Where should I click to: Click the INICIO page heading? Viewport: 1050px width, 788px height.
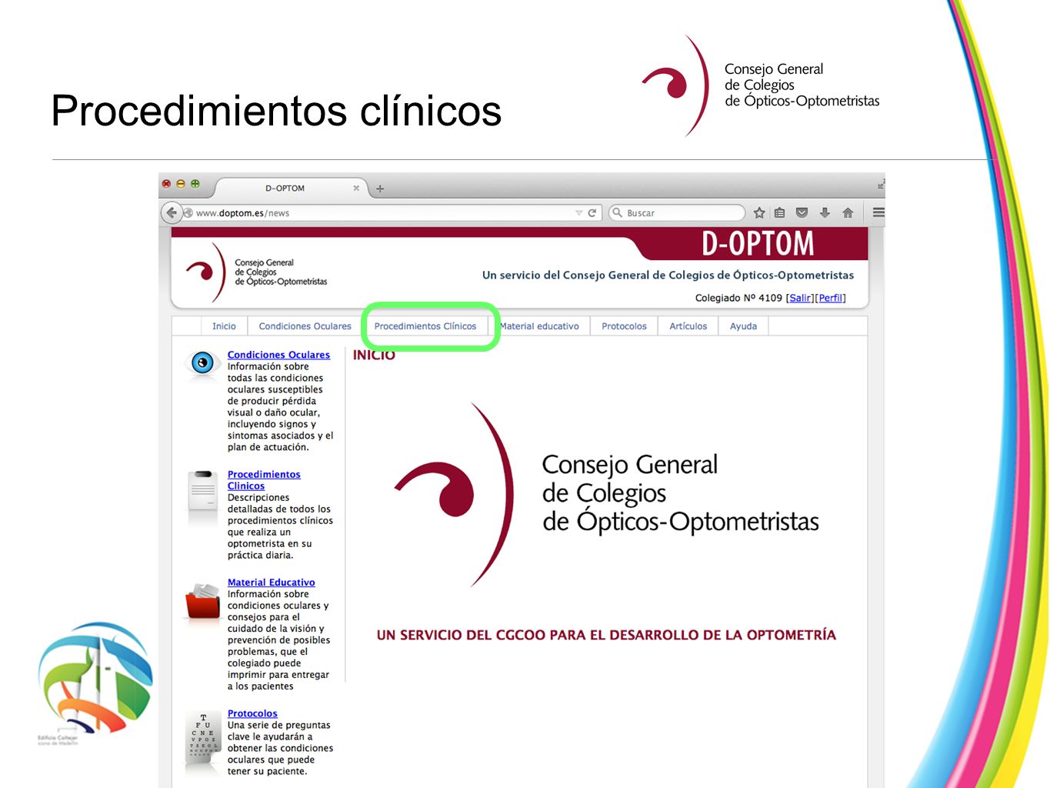374,355
